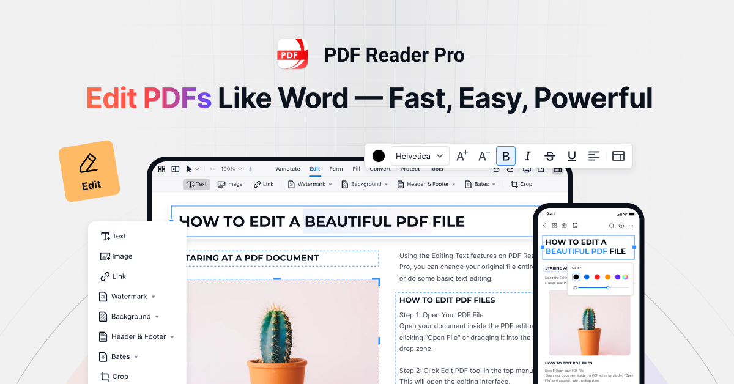Viewport: 734px width, 384px height.
Task: Enable italic formatting
Action: [x=528, y=156]
